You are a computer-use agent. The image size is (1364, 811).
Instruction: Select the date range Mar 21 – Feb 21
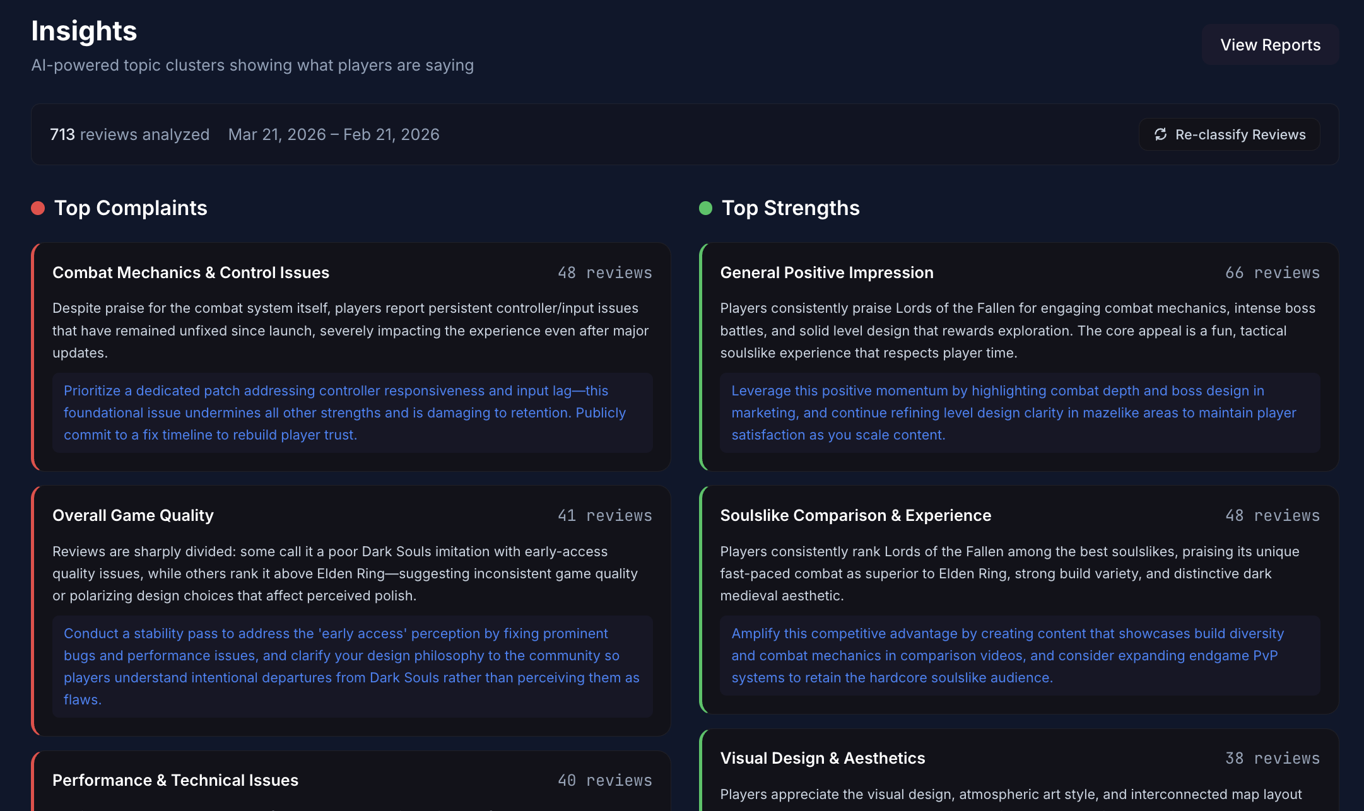click(334, 134)
